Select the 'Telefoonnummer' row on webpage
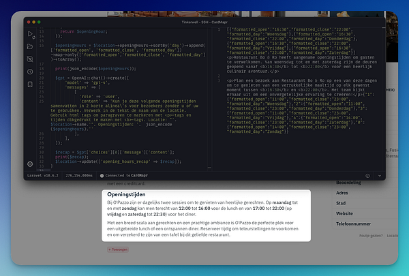The width and height of the screenshot is (409, 276). tap(365, 224)
